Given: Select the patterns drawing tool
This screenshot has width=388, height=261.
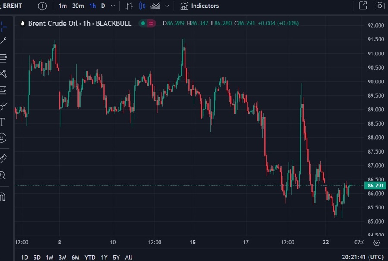Looking at the screenshot, I should pyautogui.click(x=3, y=74).
